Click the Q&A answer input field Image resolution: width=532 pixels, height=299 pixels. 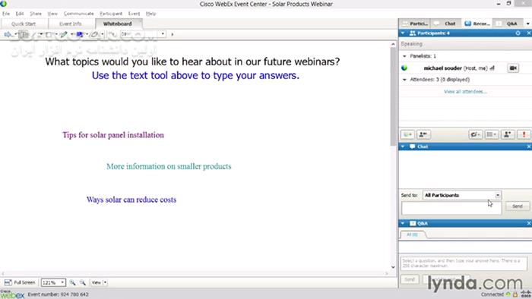point(464,264)
